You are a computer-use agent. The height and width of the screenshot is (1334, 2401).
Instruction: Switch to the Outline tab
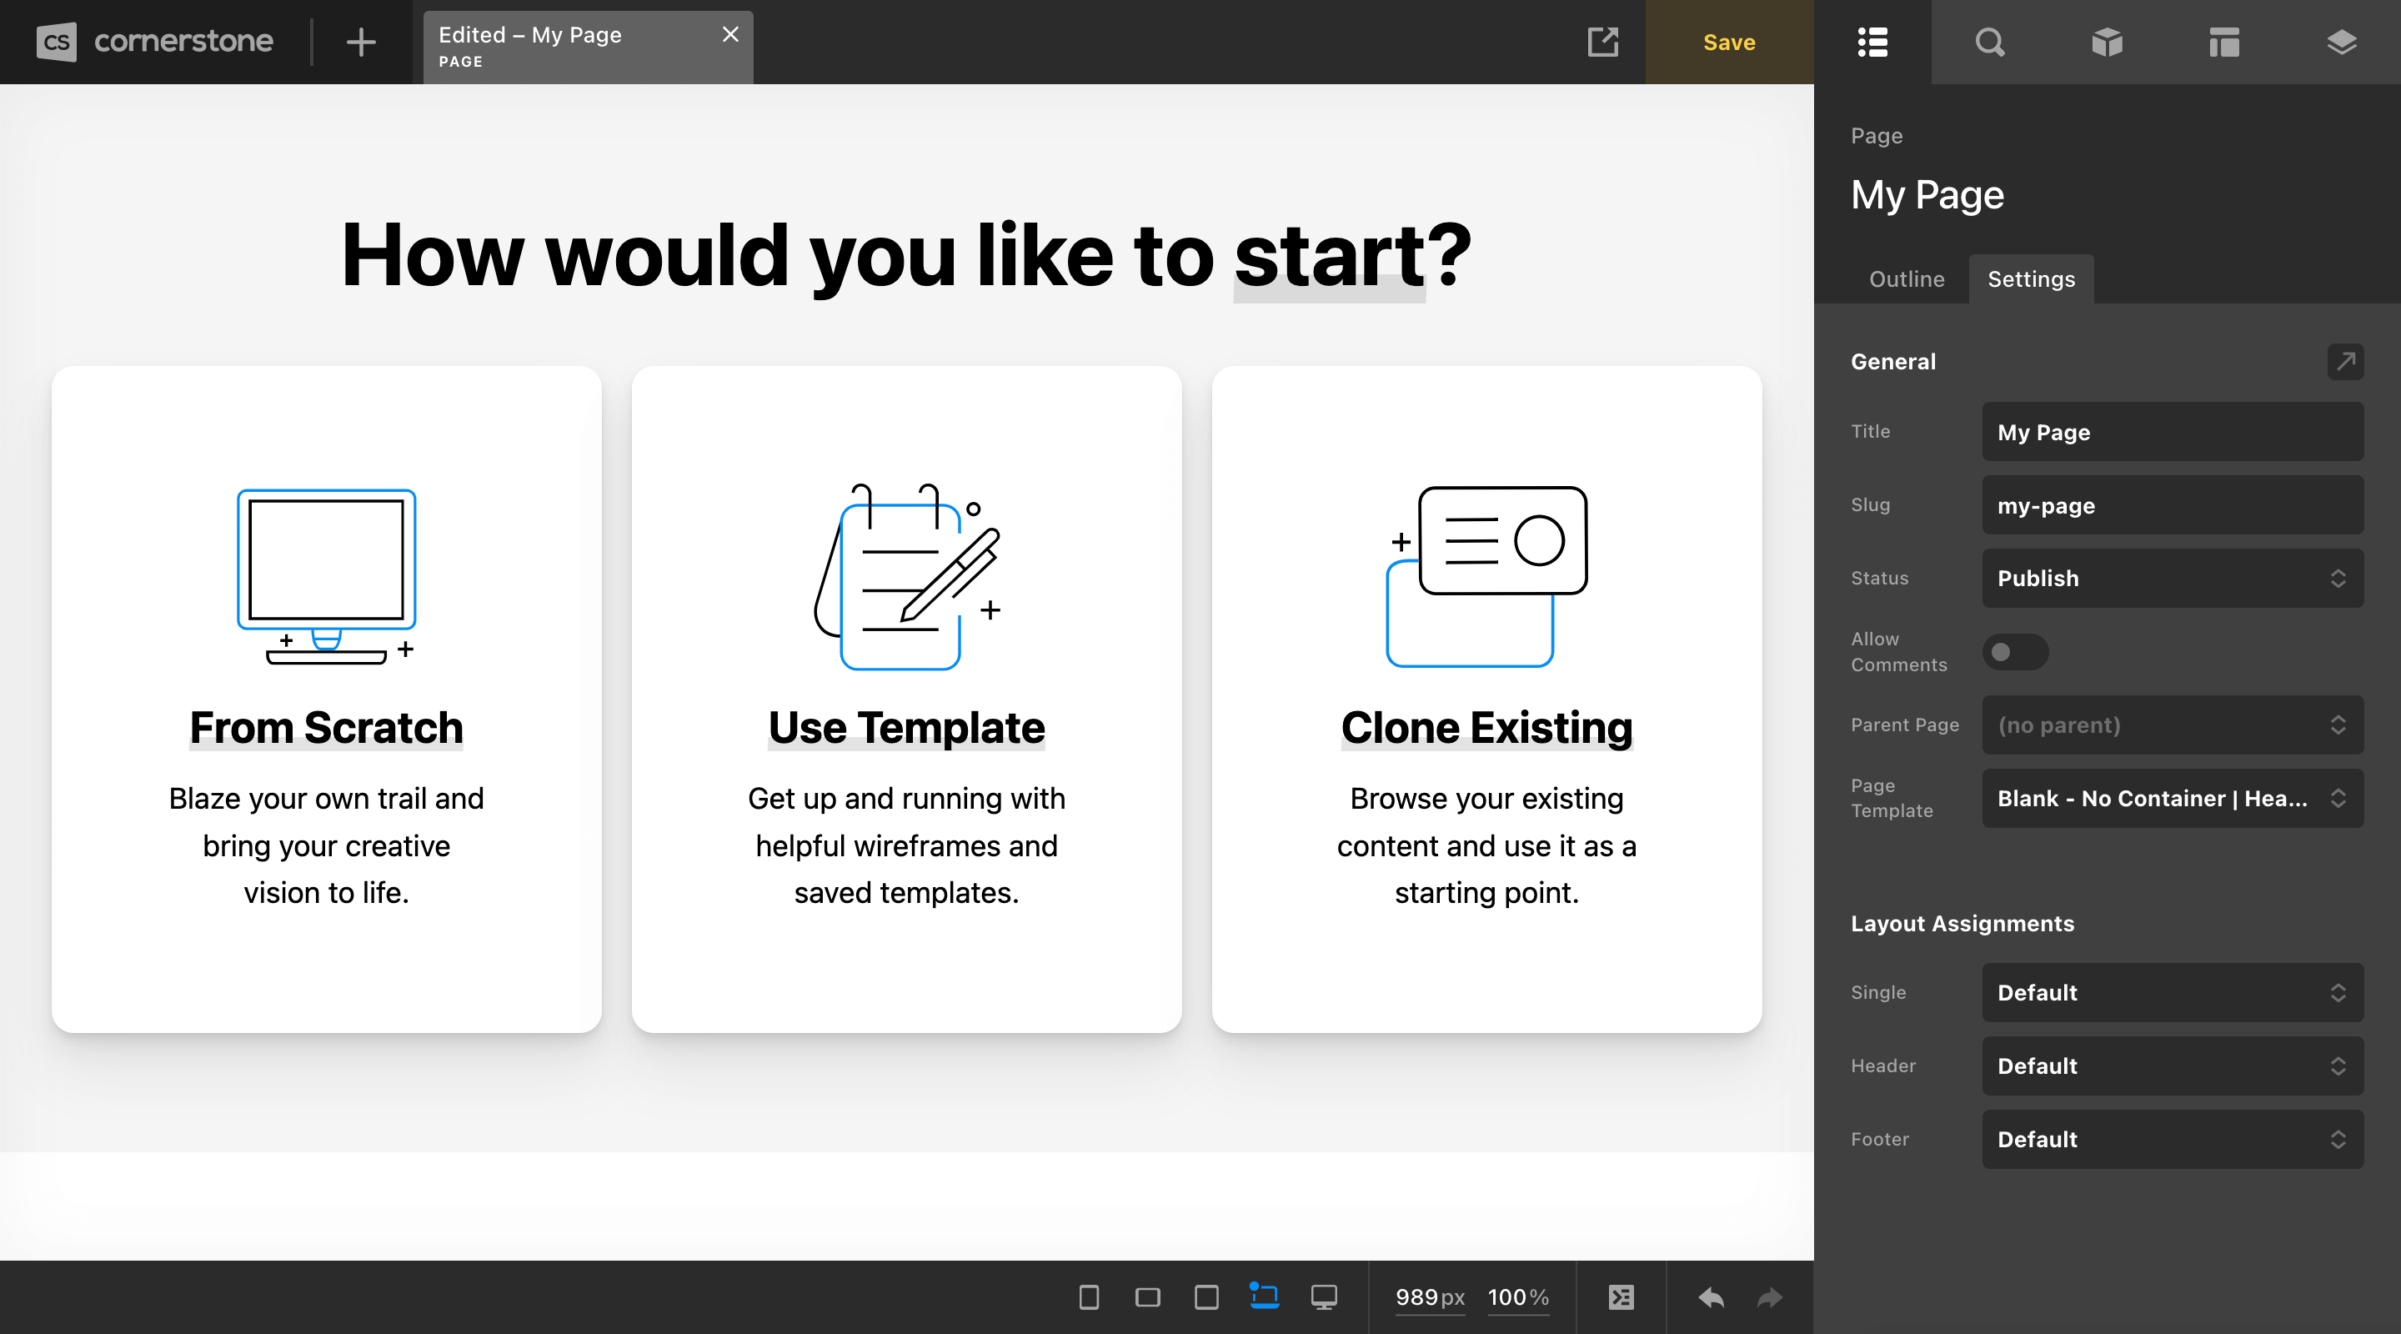point(1907,278)
